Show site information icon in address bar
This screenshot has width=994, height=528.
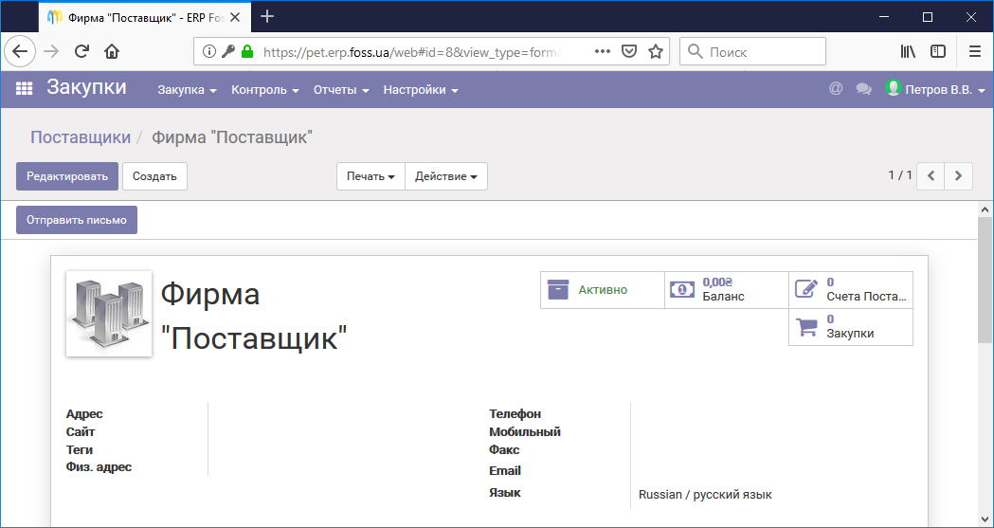point(208,52)
